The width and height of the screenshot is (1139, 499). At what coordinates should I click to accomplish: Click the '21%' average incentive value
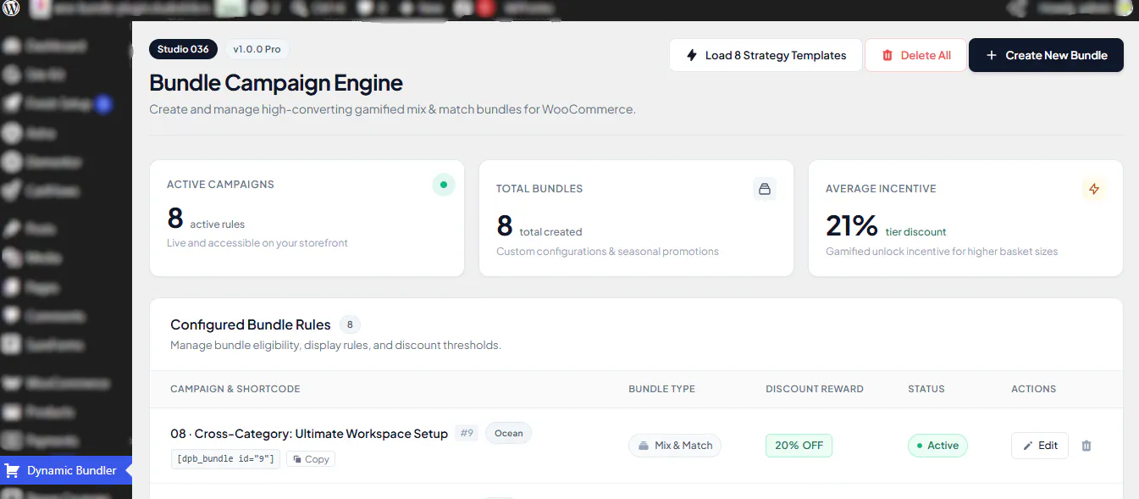point(852,226)
